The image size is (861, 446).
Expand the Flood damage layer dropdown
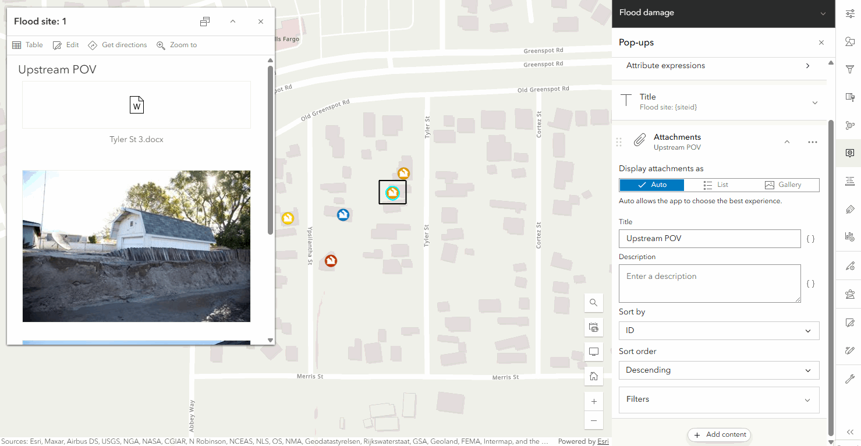pyautogui.click(x=823, y=13)
